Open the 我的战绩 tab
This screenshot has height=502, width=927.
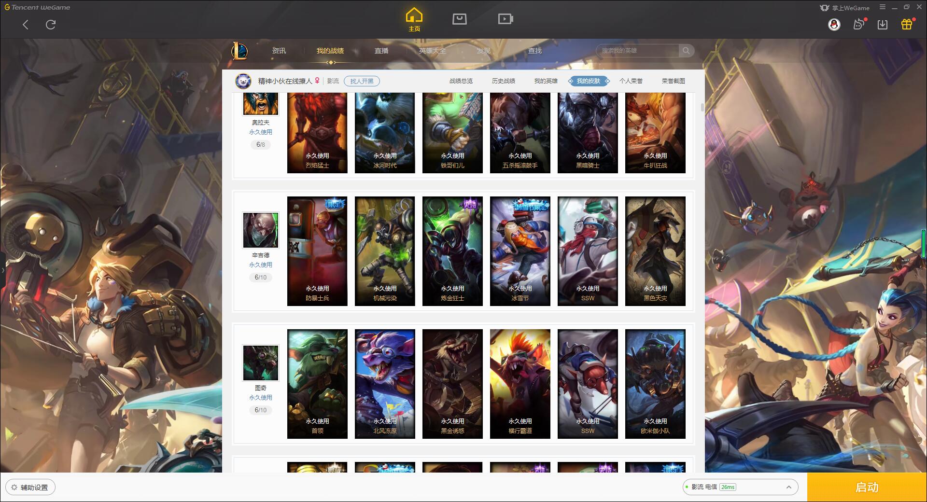click(330, 51)
